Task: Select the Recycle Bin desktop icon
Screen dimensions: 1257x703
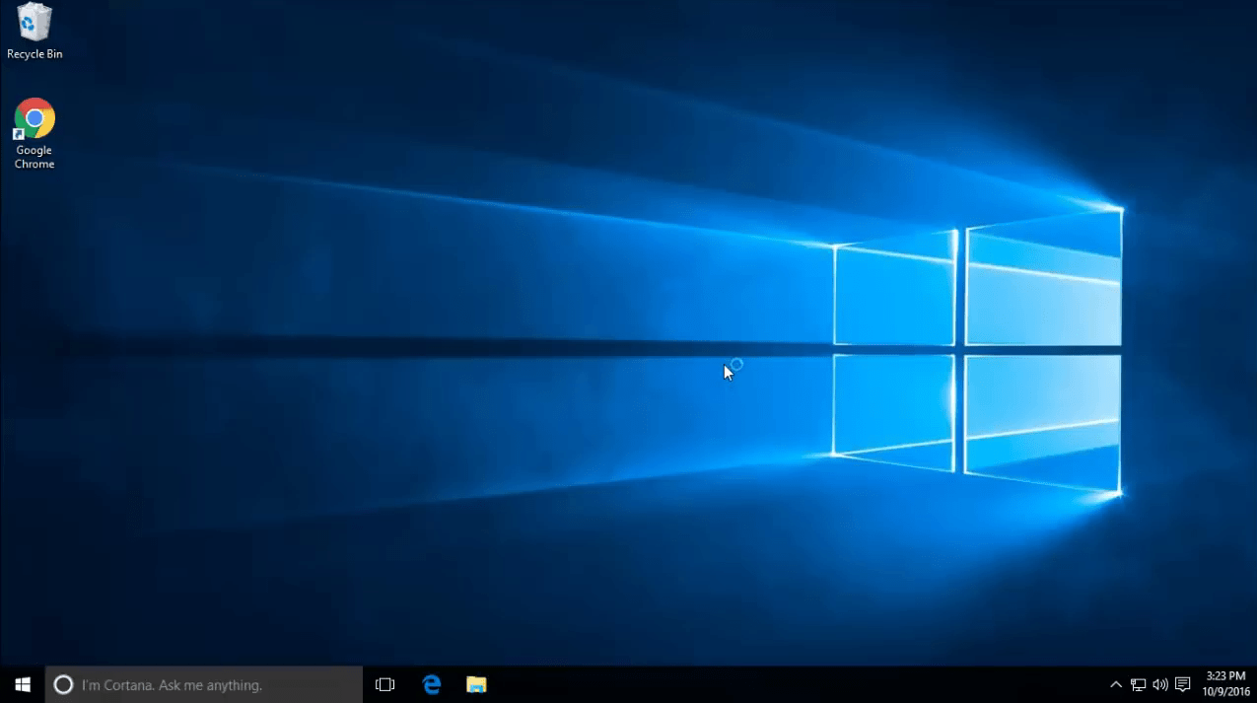Action: pyautogui.click(x=35, y=31)
